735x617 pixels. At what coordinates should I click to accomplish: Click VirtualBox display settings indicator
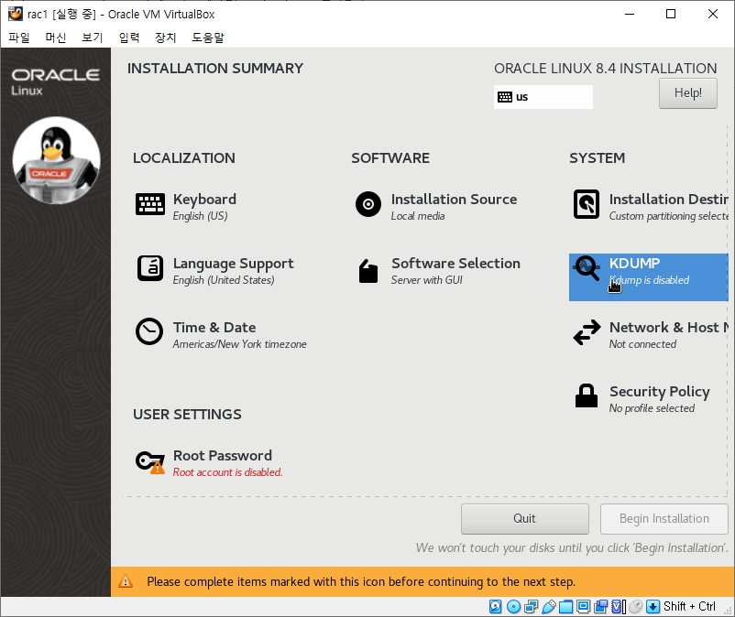coord(583,607)
